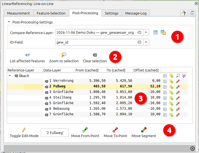This screenshot has width=199, height=153.
Task: Toggle Edit-Mode with pencil button
Action: click(24, 133)
